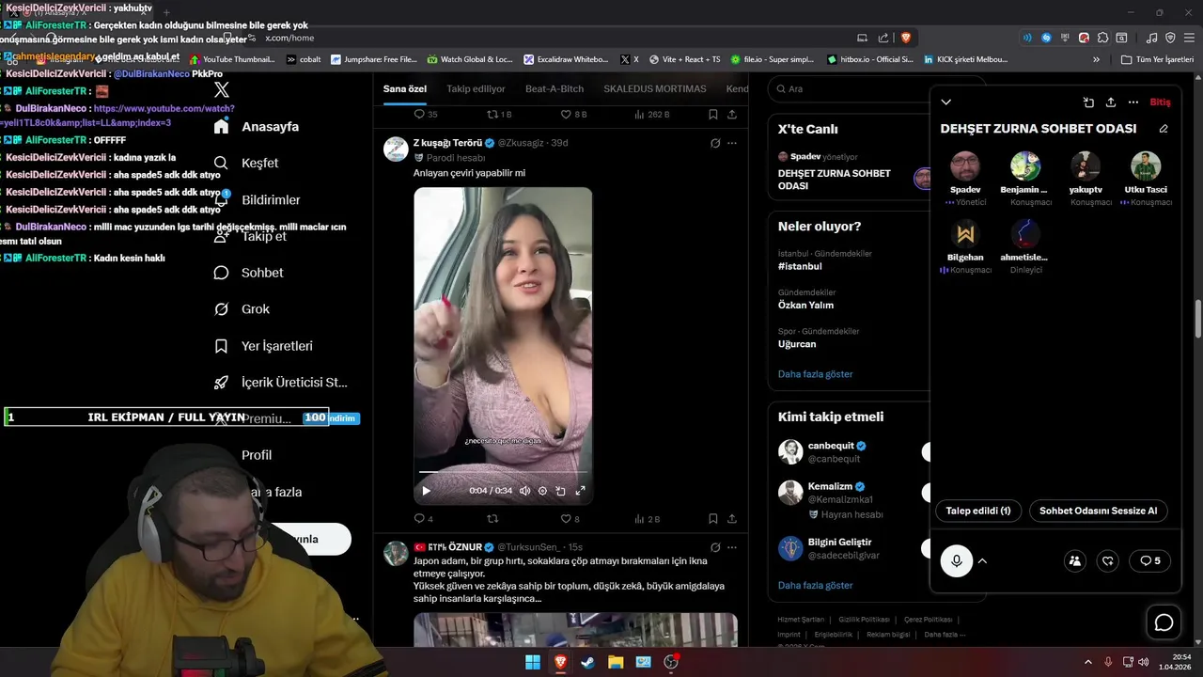
Task: Open Bildirimler notifications page
Action: click(258, 199)
